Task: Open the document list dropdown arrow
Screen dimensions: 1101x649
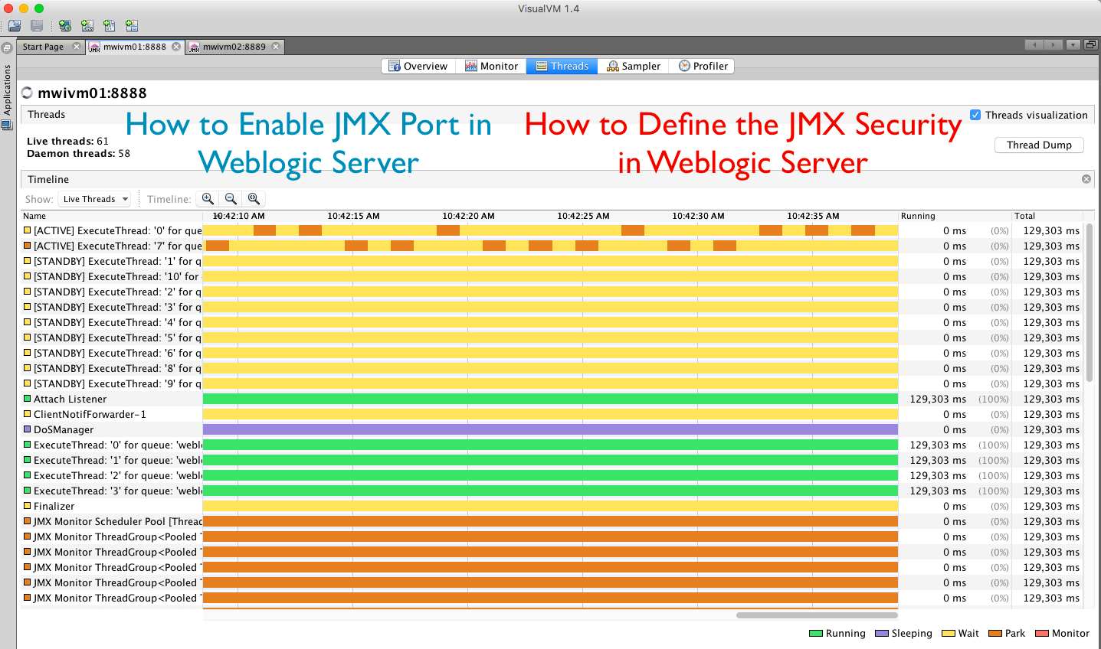Action: click(1073, 45)
